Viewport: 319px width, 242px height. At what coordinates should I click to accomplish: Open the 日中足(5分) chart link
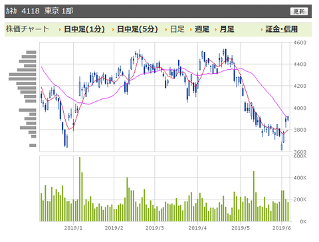coord(138,29)
